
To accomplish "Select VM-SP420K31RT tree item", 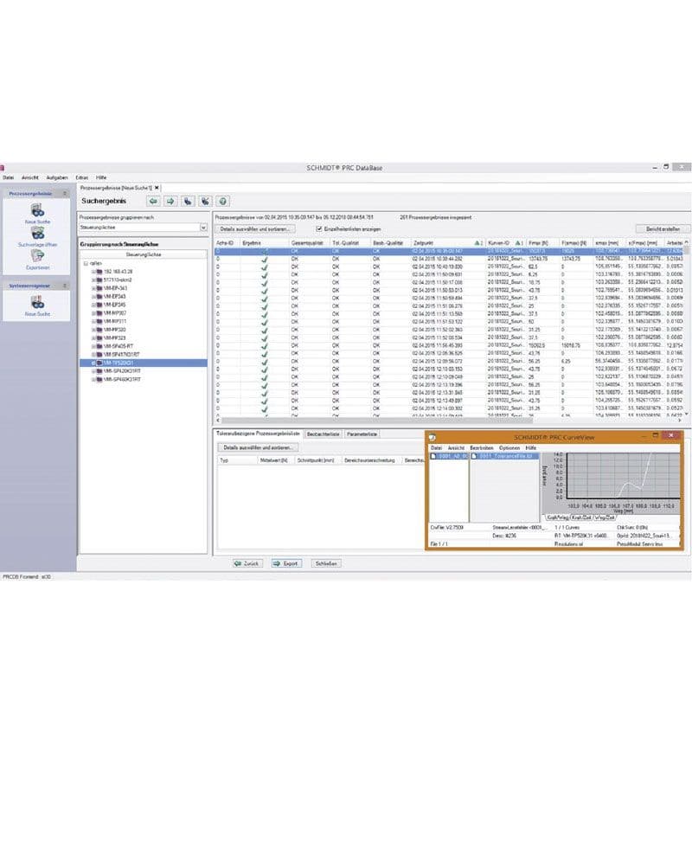I will pos(122,371).
